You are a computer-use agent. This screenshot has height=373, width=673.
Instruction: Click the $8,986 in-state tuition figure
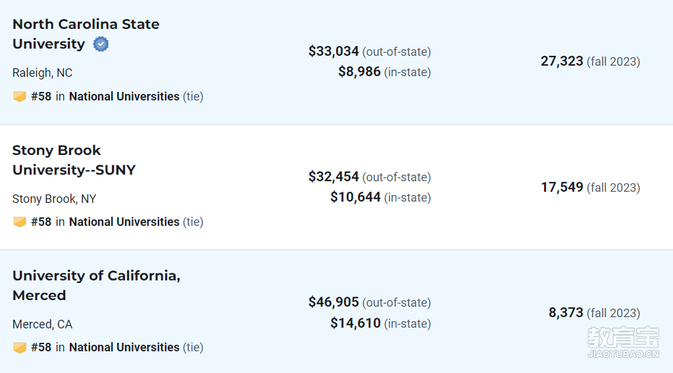[x=359, y=72]
